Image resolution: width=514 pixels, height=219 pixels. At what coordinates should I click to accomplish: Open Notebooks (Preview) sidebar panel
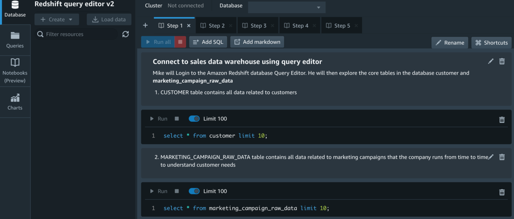coord(15,71)
